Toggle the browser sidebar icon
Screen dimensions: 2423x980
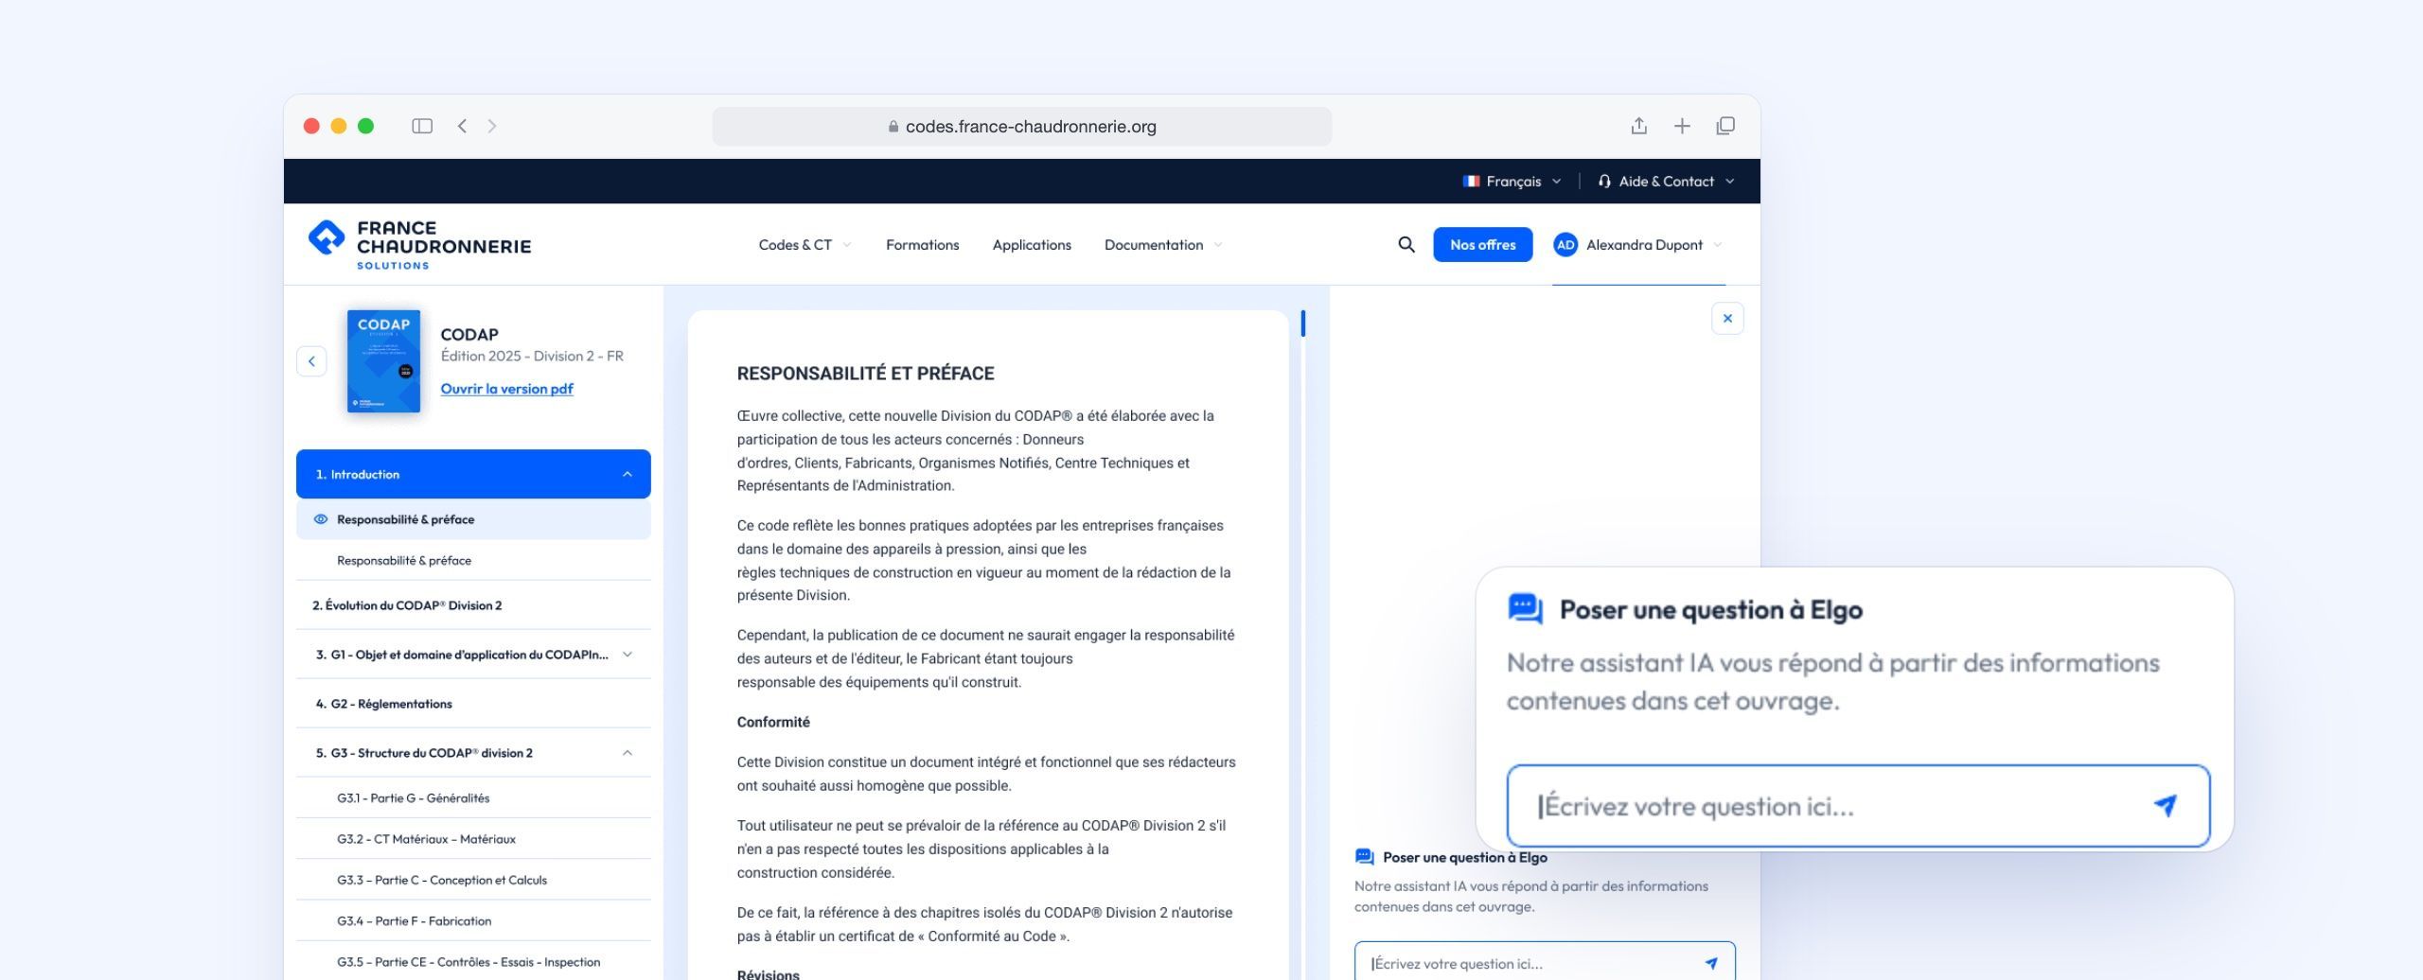pos(422,126)
